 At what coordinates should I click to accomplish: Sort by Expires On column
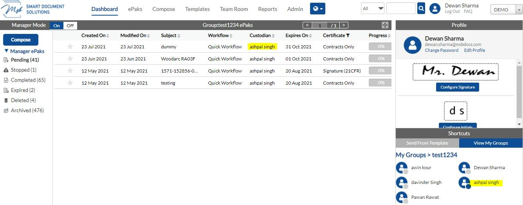point(299,35)
